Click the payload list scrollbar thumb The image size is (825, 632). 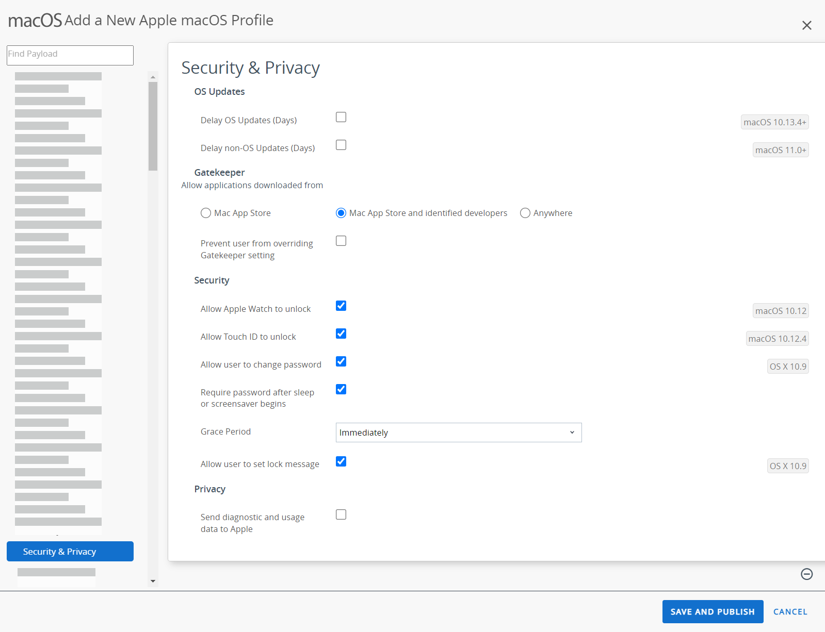(x=153, y=126)
